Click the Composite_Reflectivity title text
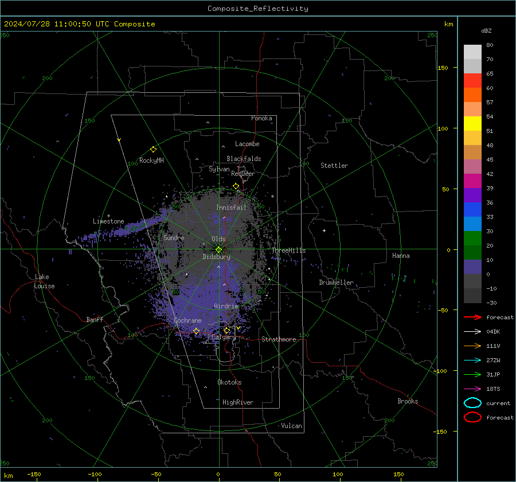Image resolution: width=516 pixels, height=482 pixels. click(x=258, y=9)
